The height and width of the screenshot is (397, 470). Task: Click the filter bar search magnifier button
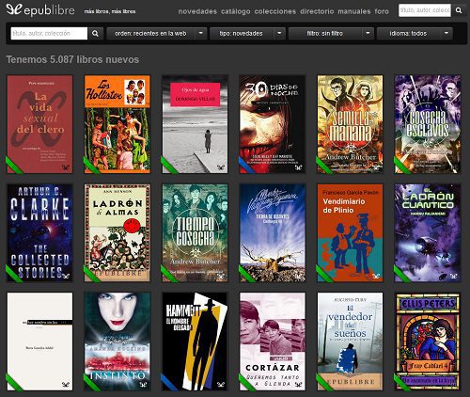(95, 33)
